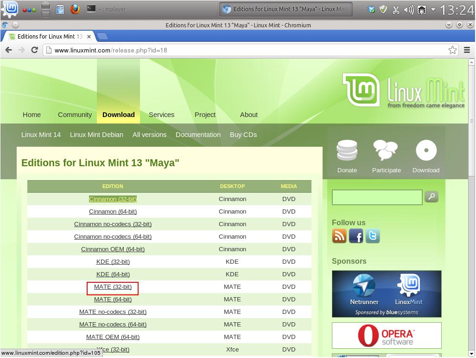Open the Facebook icon under Follow us

356,236
